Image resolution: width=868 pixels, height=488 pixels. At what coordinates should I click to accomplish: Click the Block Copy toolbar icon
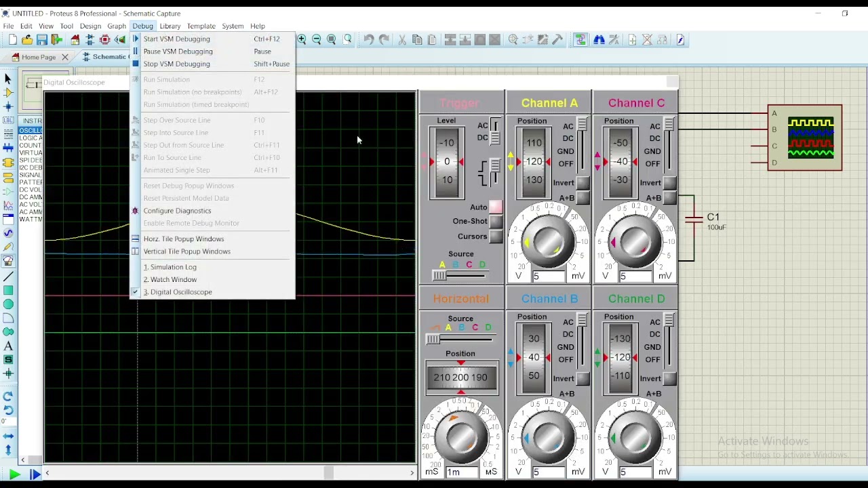click(x=450, y=40)
